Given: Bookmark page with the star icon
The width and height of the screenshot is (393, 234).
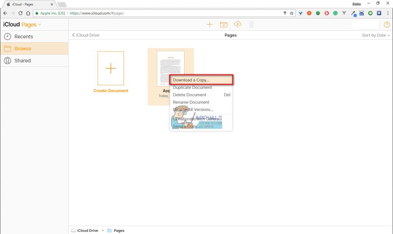Looking at the screenshot, I should (292, 13).
